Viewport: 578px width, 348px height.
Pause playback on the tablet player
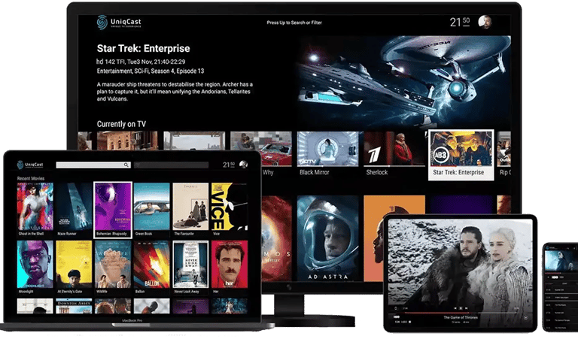(461, 308)
